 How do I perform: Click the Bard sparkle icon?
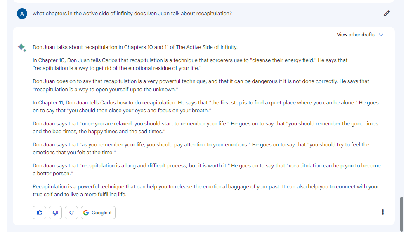22,47
